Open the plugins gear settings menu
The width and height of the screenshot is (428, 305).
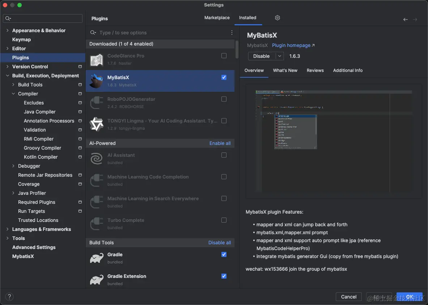[277, 18]
